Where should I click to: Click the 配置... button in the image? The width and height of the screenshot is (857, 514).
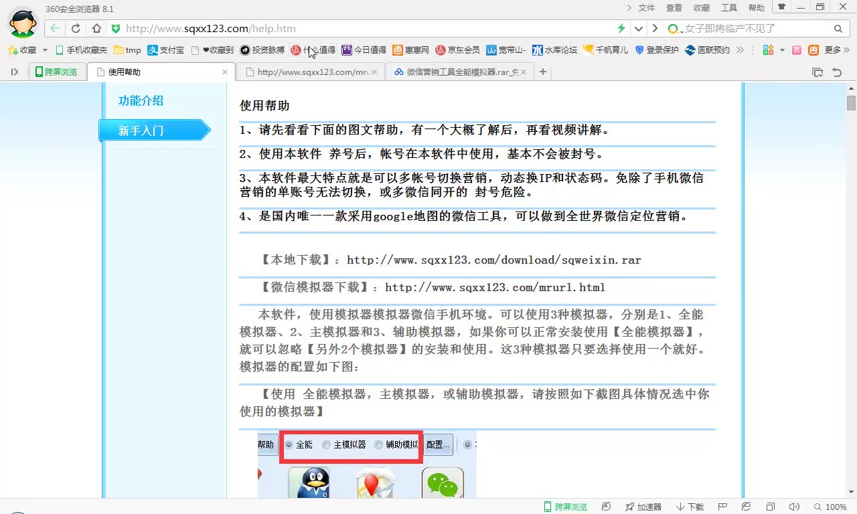click(x=438, y=444)
